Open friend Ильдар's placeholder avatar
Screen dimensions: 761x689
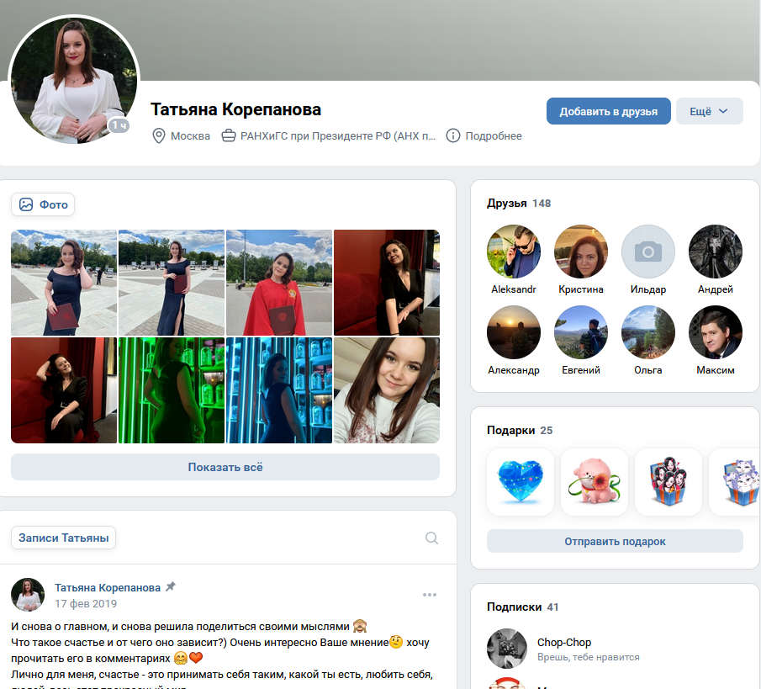tap(648, 252)
